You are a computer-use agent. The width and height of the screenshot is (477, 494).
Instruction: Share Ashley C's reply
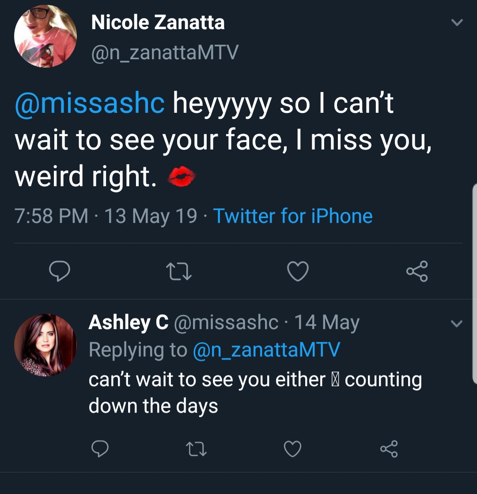[x=389, y=448]
